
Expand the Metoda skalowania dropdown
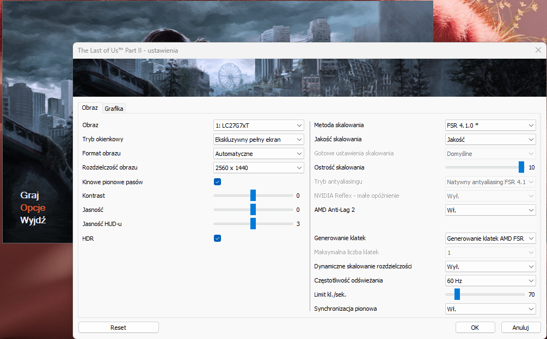click(490, 125)
